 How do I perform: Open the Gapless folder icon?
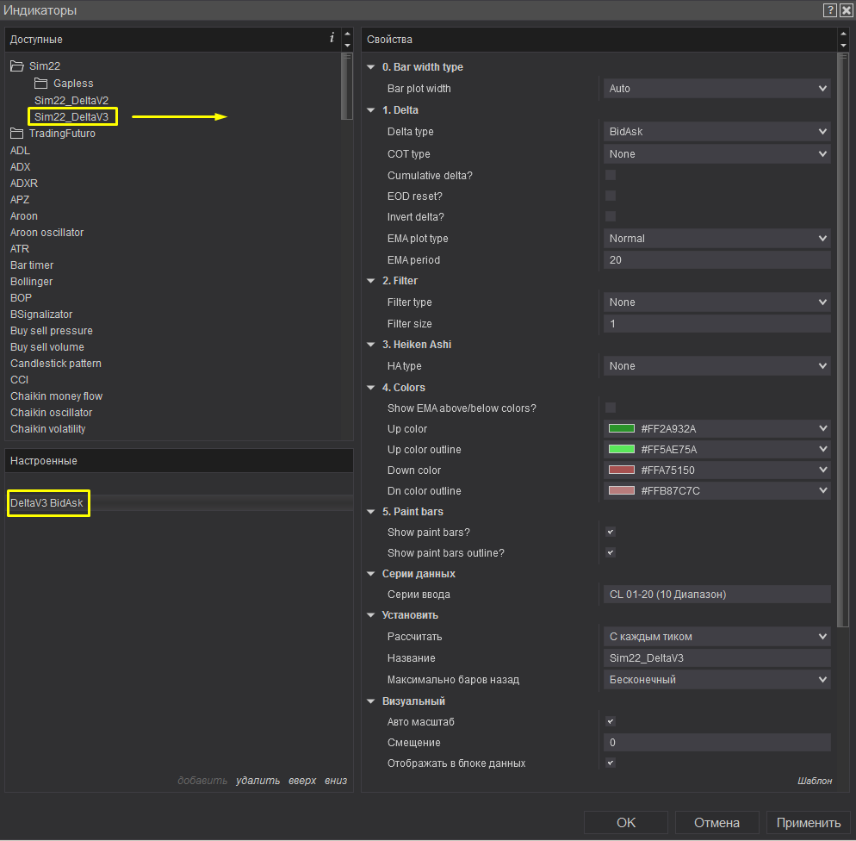[x=40, y=84]
